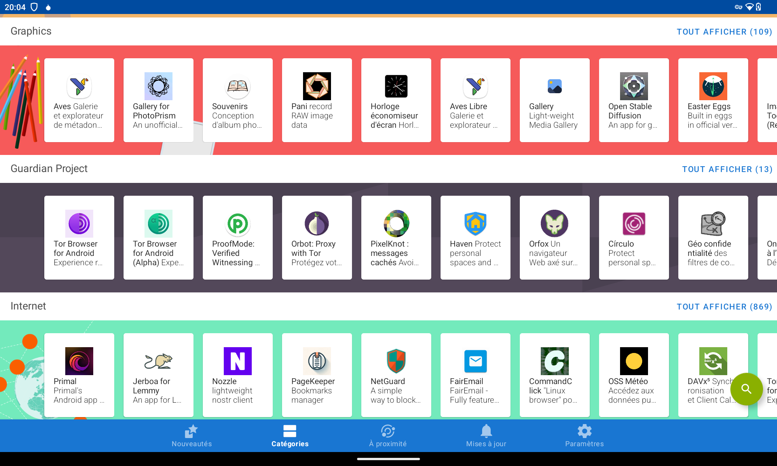Open the Tor Browser for Android app card
The height and width of the screenshot is (466, 777).
(x=79, y=237)
